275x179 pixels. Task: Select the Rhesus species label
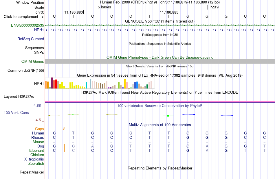pos(38,137)
